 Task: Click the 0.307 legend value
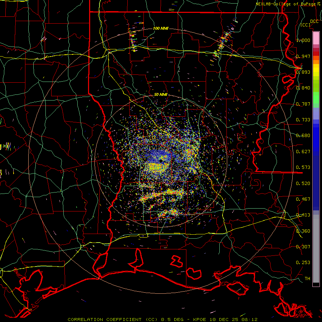click(x=303, y=247)
